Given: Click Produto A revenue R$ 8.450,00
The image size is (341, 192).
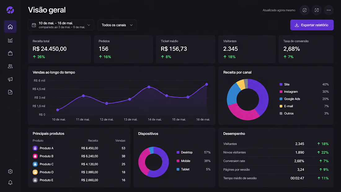Looking at the screenshot, I should [90, 148].
